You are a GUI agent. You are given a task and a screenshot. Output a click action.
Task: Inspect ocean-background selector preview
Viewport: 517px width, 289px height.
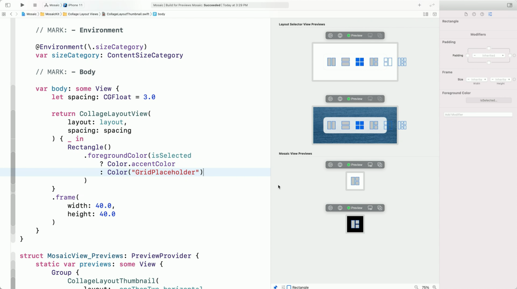point(340,99)
